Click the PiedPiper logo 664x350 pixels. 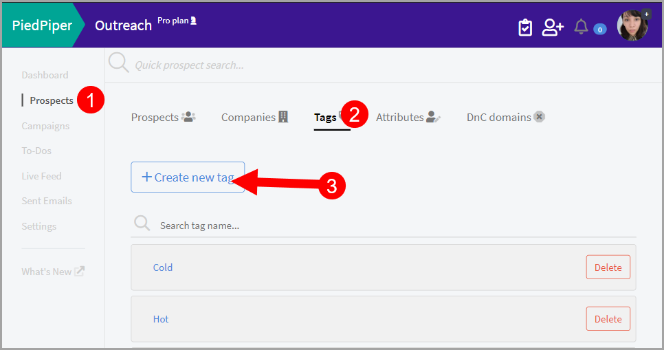[42, 25]
